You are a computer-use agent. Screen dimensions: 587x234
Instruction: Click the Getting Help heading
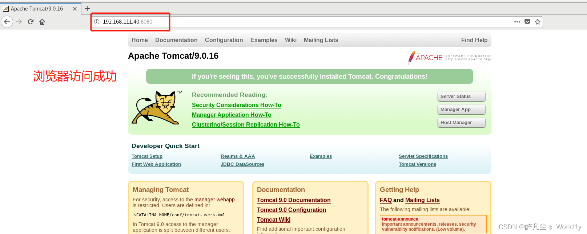coord(399,190)
